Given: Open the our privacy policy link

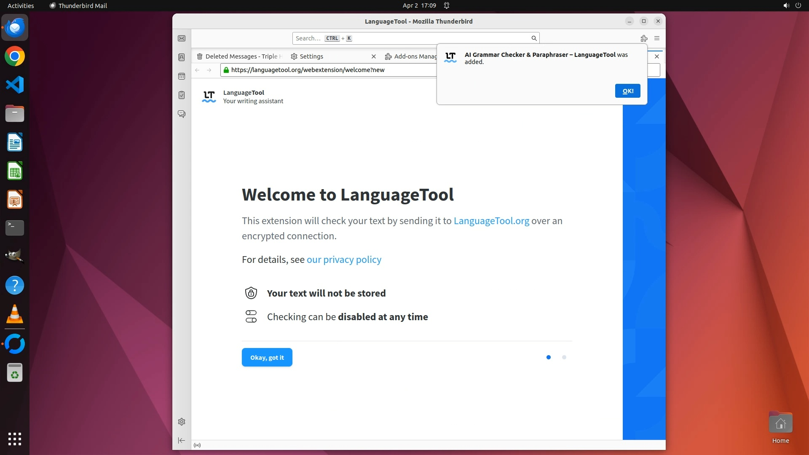Looking at the screenshot, I should 344,260.
